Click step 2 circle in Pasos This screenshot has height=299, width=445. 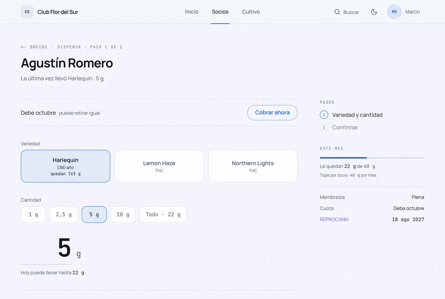click(x=324, y=127)
